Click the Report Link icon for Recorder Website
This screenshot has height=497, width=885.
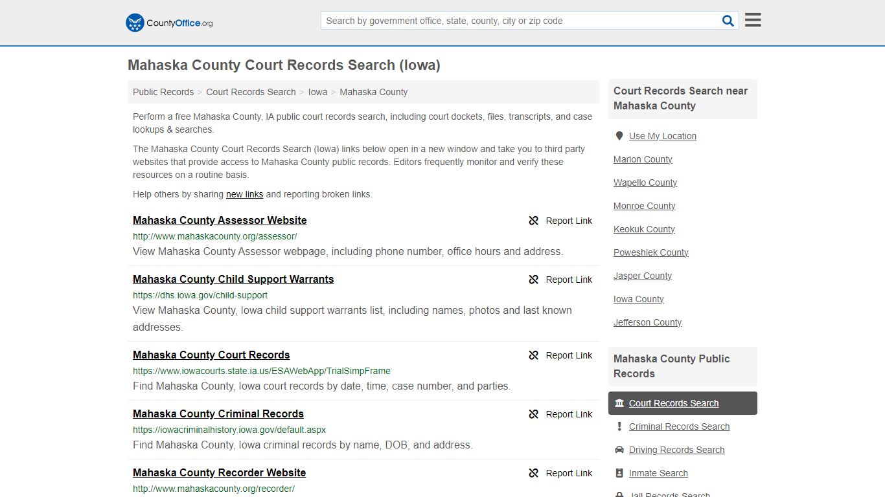click(534, 473)
